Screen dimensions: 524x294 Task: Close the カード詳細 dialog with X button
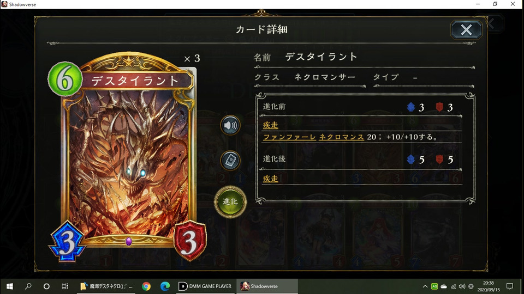[466, 29]
